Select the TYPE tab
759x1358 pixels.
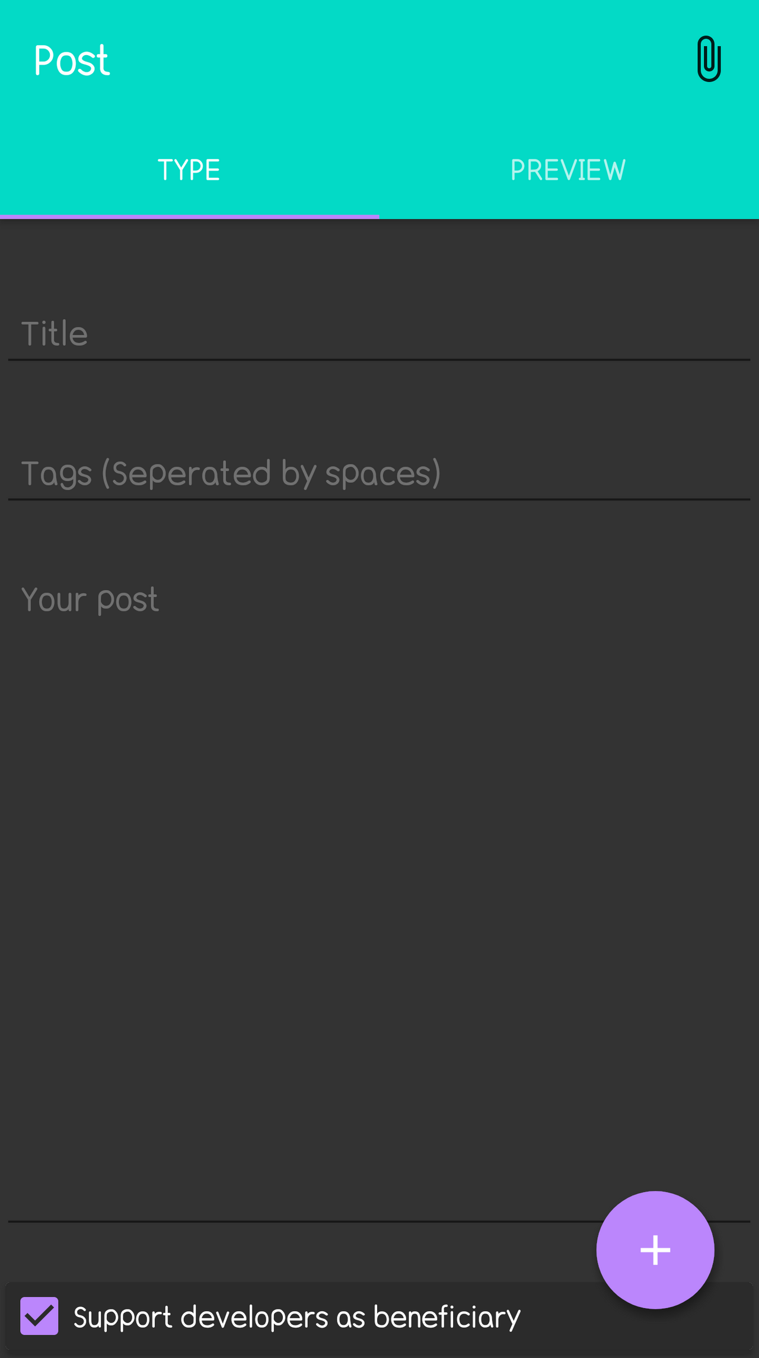tap(189, 170)
